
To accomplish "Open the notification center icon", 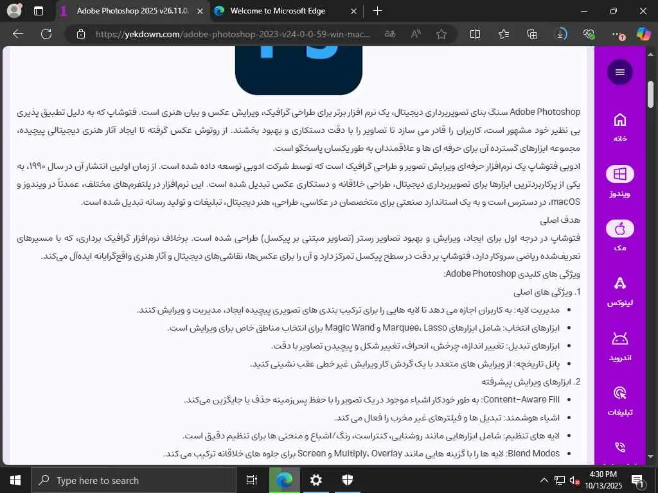I will (x=638, y=481).
